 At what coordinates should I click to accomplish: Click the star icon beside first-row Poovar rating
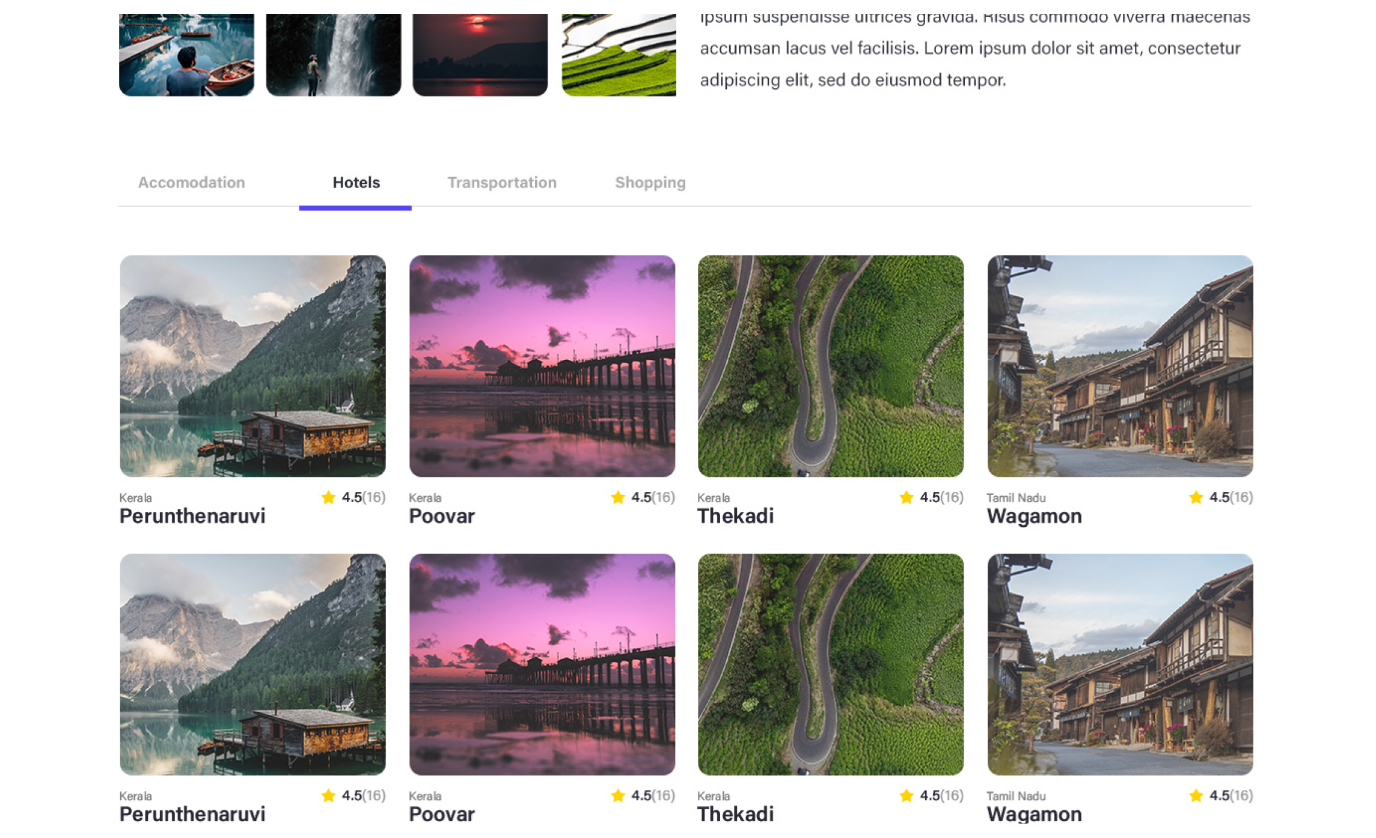point(617,497)
